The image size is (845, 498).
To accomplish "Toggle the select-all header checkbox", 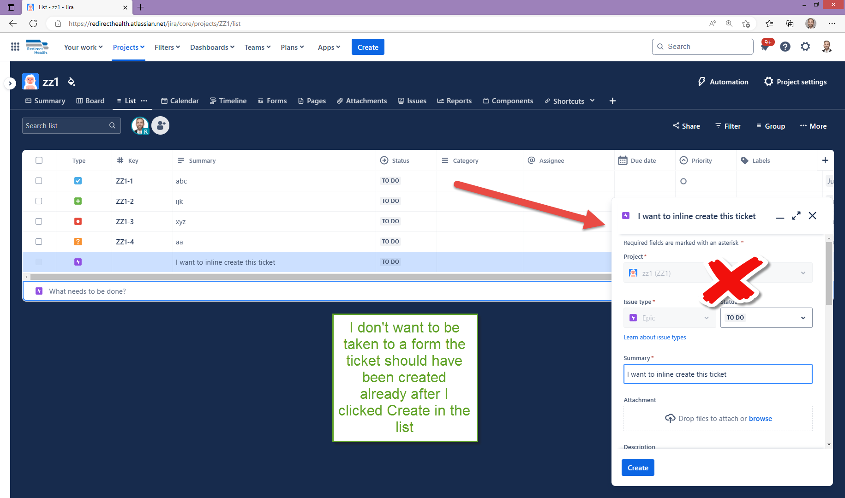I will tap(39, 160).
